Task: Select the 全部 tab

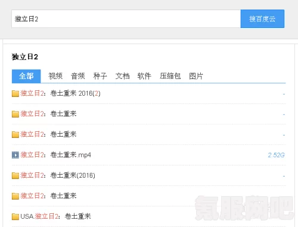Action: click(26, 76)
